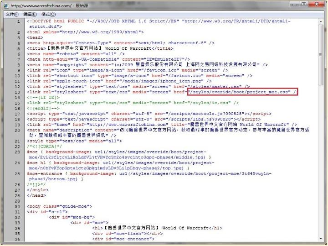Image resolution: width=328 pixels, height=246 pixels.
Task: Click line number 9 in the gutter
Action: point(19,70)
